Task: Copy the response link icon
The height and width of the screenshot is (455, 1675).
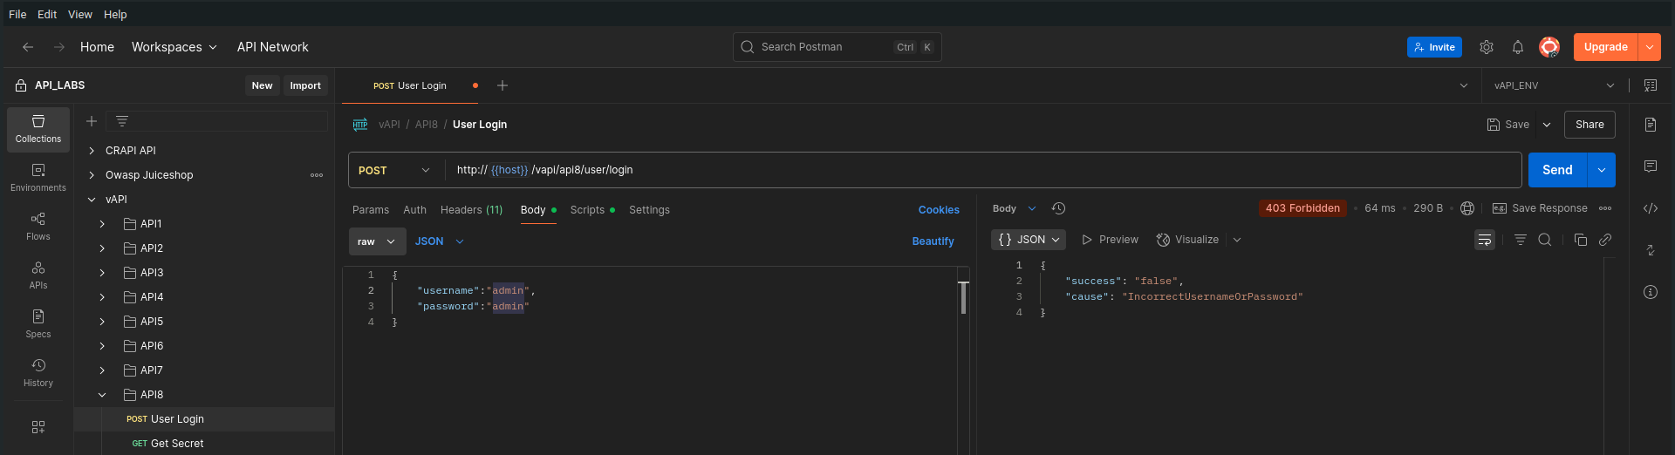Action: click(1605, 240)
